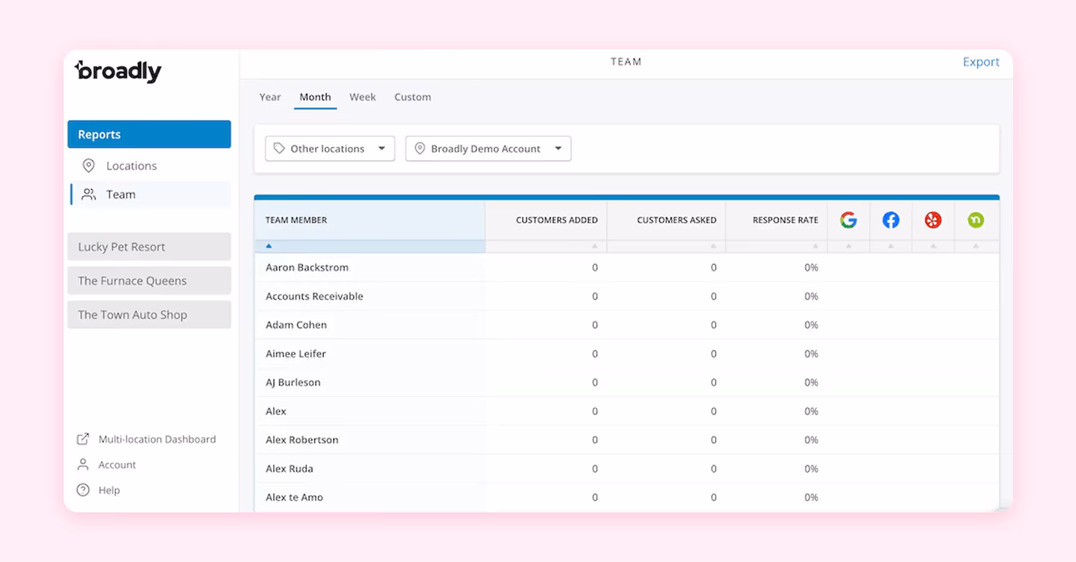Image resolution: width=1076 pixels, height=562 pixels.
Task: Sort by Google column arrow
Action: (x=848, y=246)
